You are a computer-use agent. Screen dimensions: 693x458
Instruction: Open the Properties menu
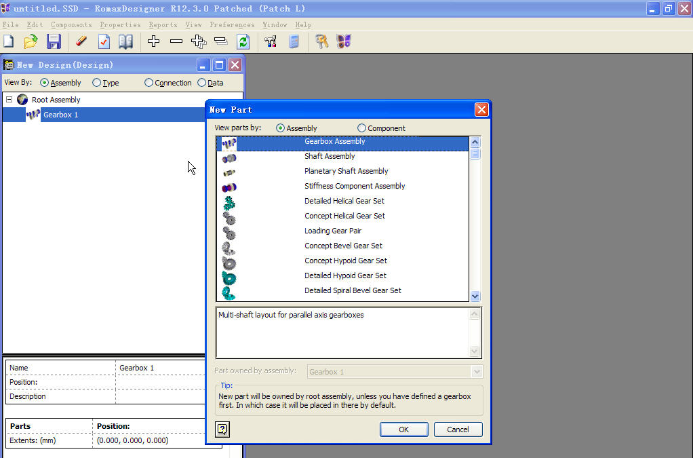click(120, 24)
